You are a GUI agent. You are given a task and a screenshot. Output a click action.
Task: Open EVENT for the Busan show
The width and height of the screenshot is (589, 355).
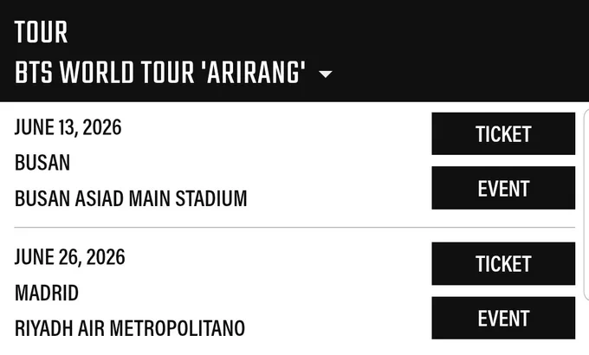pyautogui.click(x=503, y=188)
